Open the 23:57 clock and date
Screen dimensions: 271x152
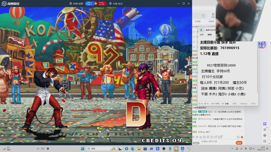(261, 149)
